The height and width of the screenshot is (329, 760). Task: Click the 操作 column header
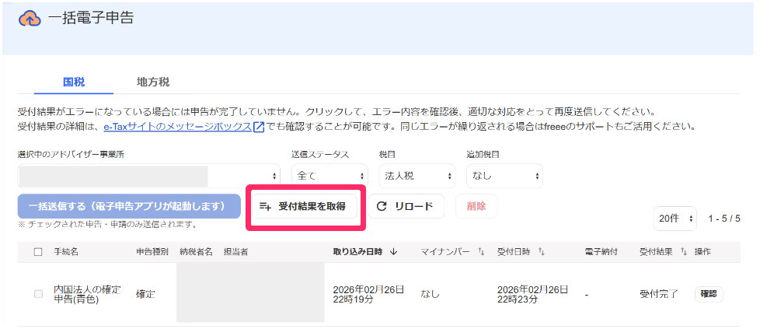(702, 252)
